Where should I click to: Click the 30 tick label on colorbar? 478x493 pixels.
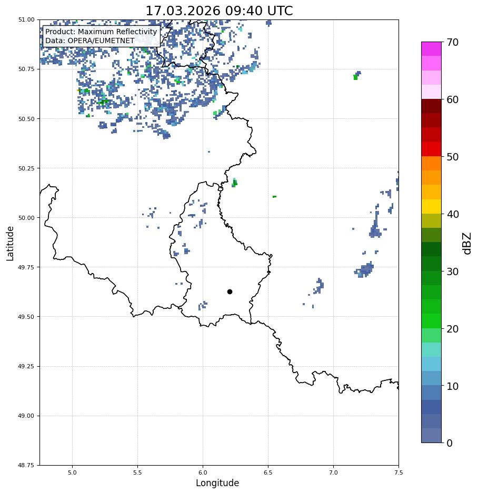pos(453,271)
